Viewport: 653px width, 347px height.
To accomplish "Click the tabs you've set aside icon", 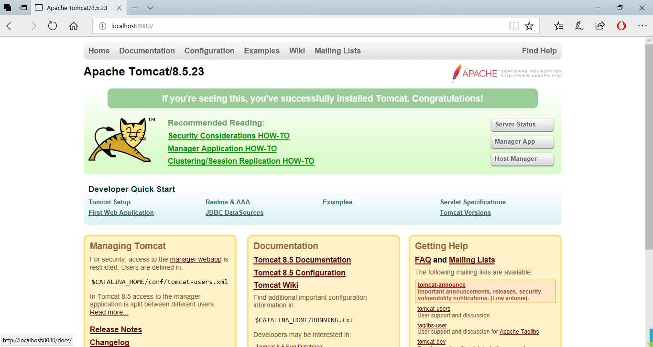I will [x=8, y=8].
